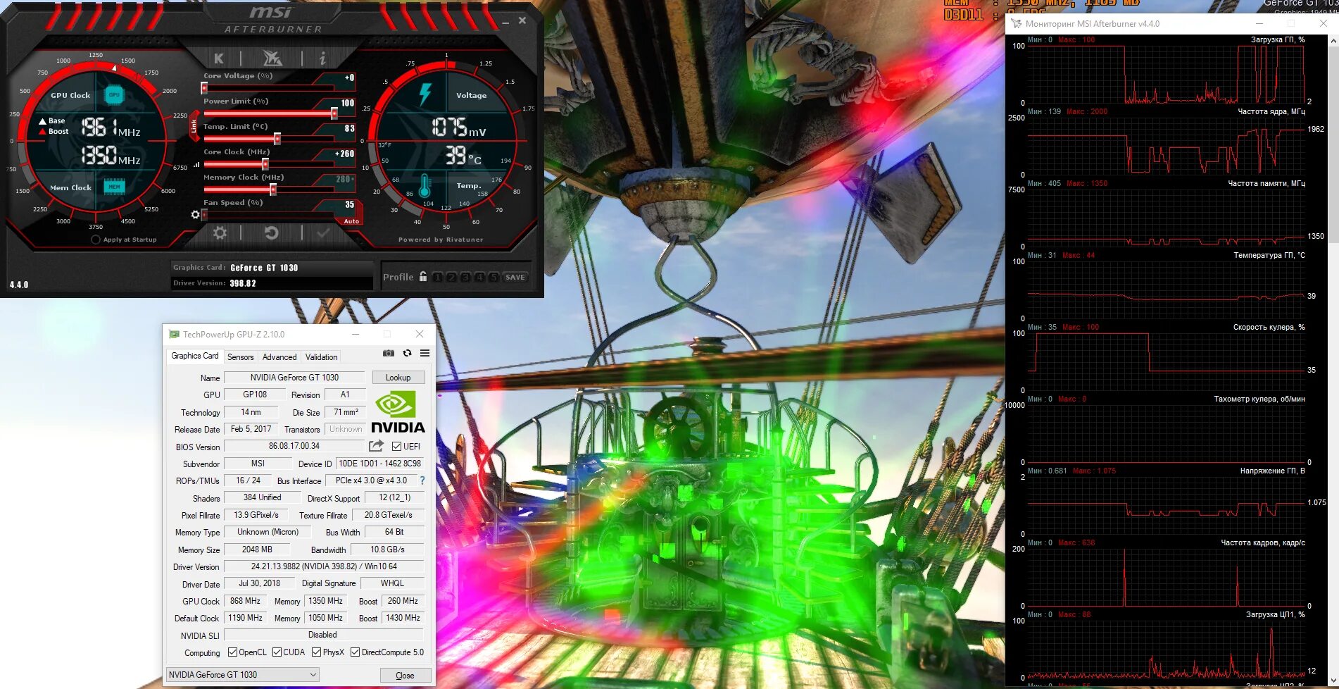Viewport: 1339px width, 689px height.
Task: Click the GPU chip icon
Action: tap(114, 94)
